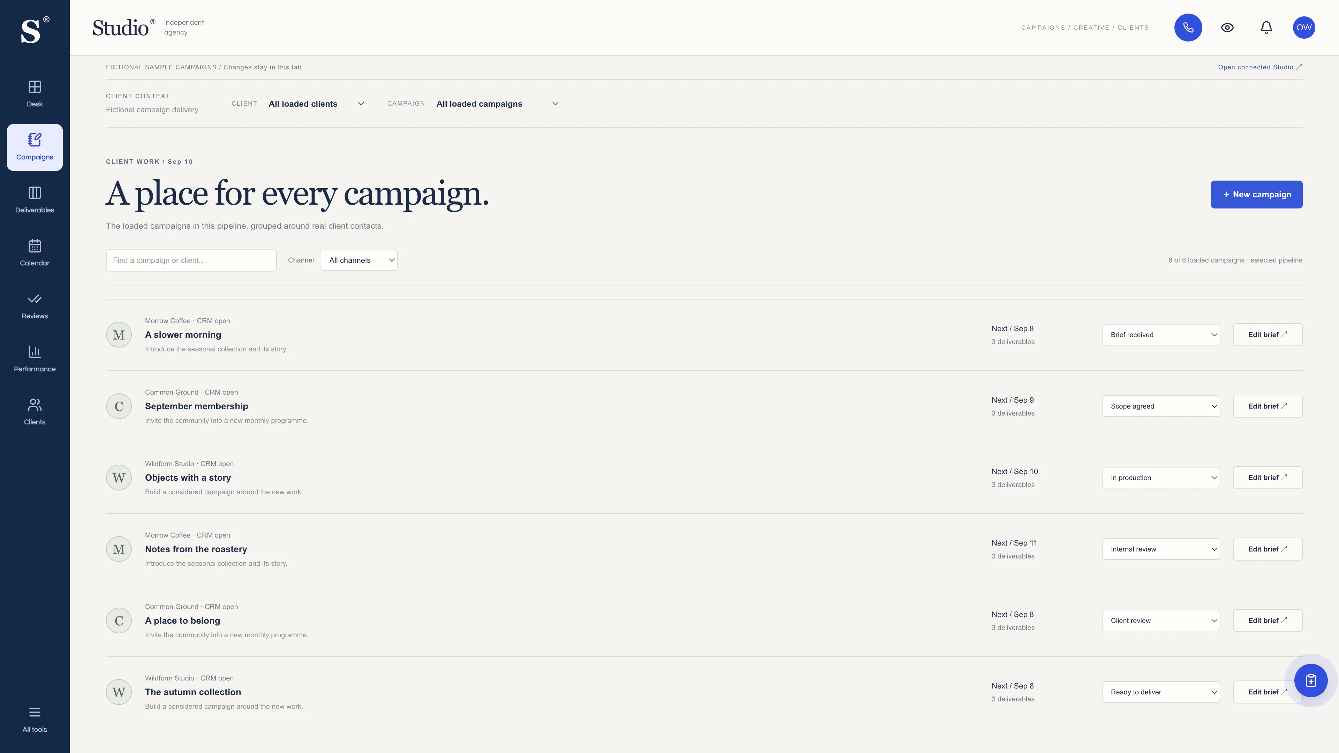1339x753 pixels.
Task: Open the Performance charts section
Action: tap(35, 359)
